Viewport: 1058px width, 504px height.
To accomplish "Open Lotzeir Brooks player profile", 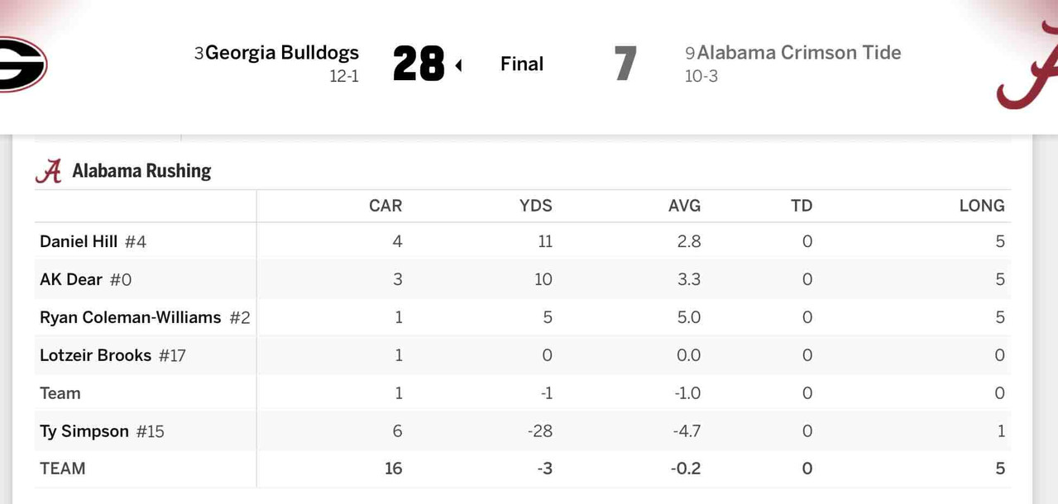I will pos(96,355).
